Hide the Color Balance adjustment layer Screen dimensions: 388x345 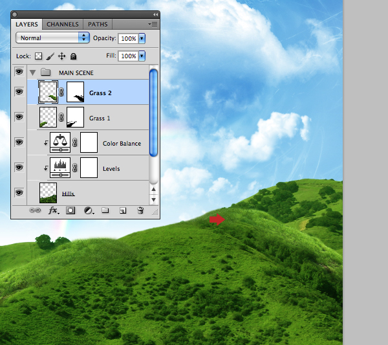tap(19, 142)
